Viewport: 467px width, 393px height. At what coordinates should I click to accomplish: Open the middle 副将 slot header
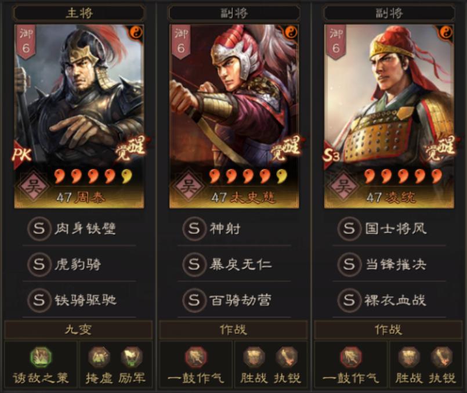234,13
